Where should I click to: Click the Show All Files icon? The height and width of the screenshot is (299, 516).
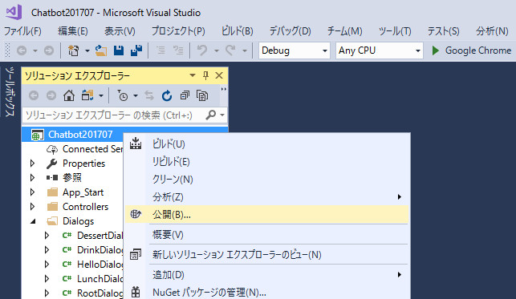coord(202,95)
